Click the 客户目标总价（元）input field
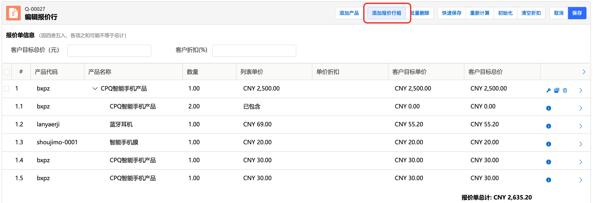This screenshot has height=203, width=593. click(x=109, y=51)
